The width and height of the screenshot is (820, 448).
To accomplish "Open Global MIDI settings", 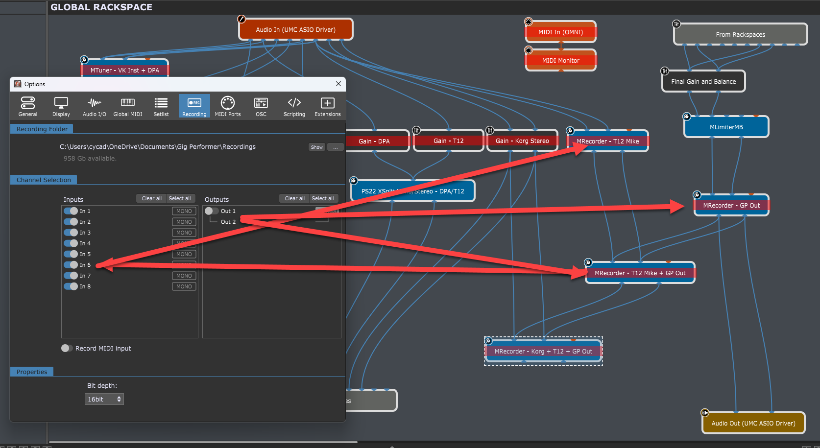I will click(128, 106).
